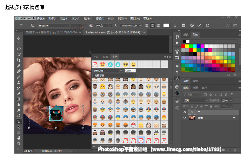
Task: Right align text in options bar
Action: [158, 25]
